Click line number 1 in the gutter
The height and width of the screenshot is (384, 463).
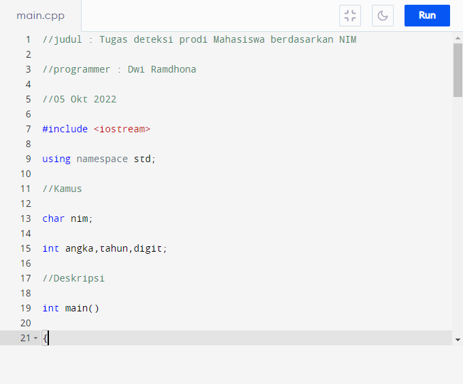[x=28, y=39]
